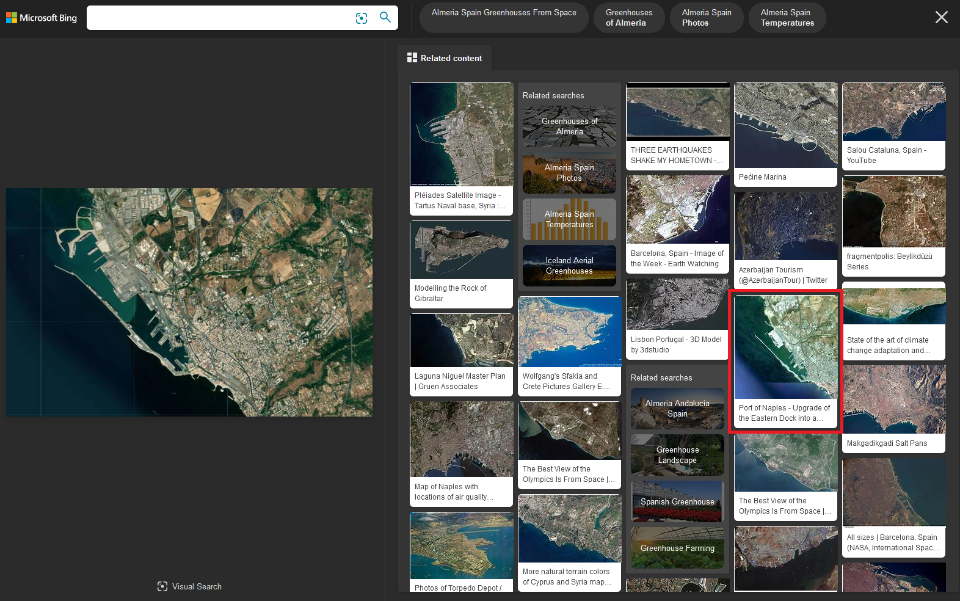Click the 'Spanish Greenhouse' related search tile
This screenshot has width=960, height=601.
pyautogui.click(x=677, y=501)
